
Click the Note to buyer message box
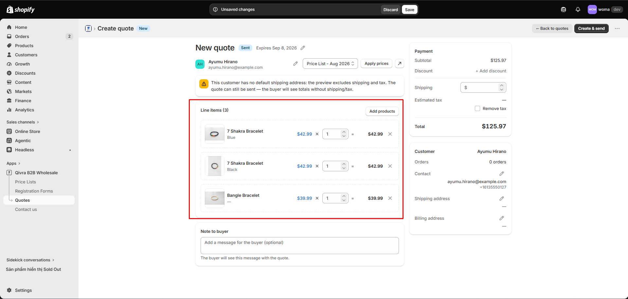coord(299,246)
